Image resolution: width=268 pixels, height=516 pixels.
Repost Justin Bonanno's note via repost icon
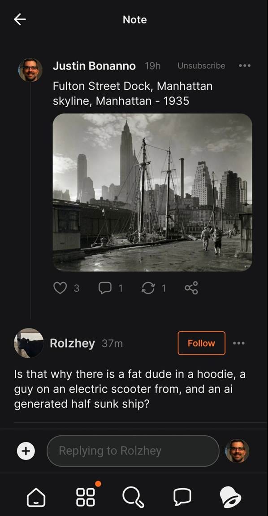coord(148,288)
